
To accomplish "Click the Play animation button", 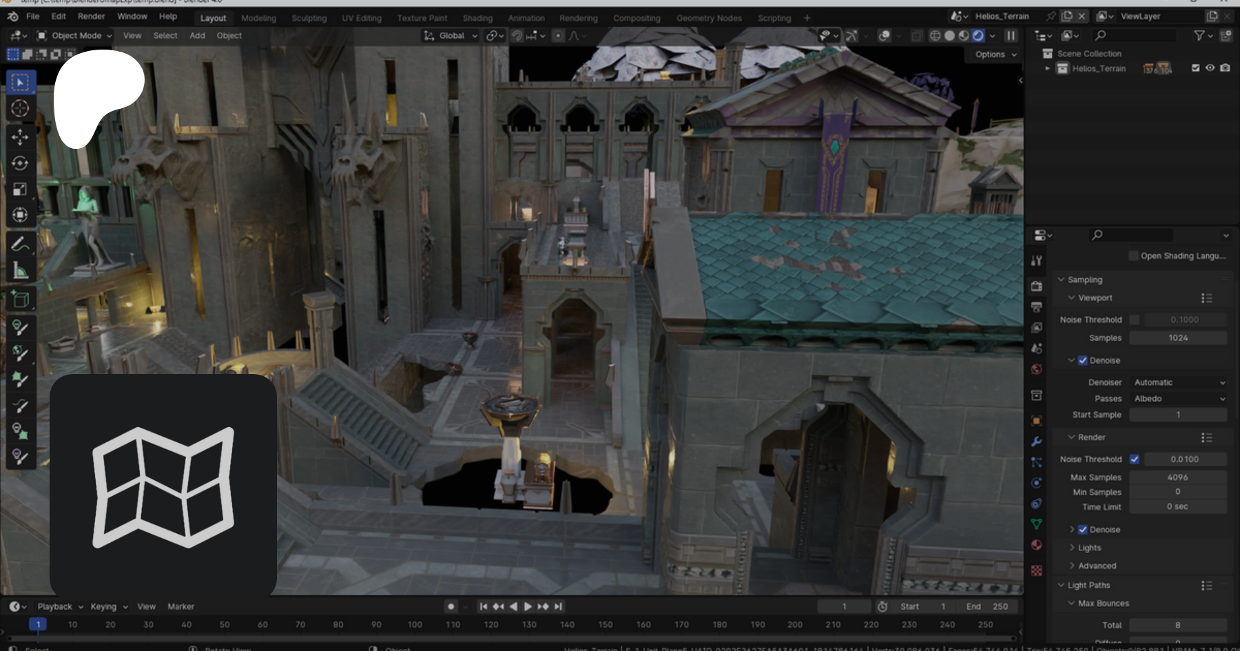I will pyautogui.click(x=528, y=606).
